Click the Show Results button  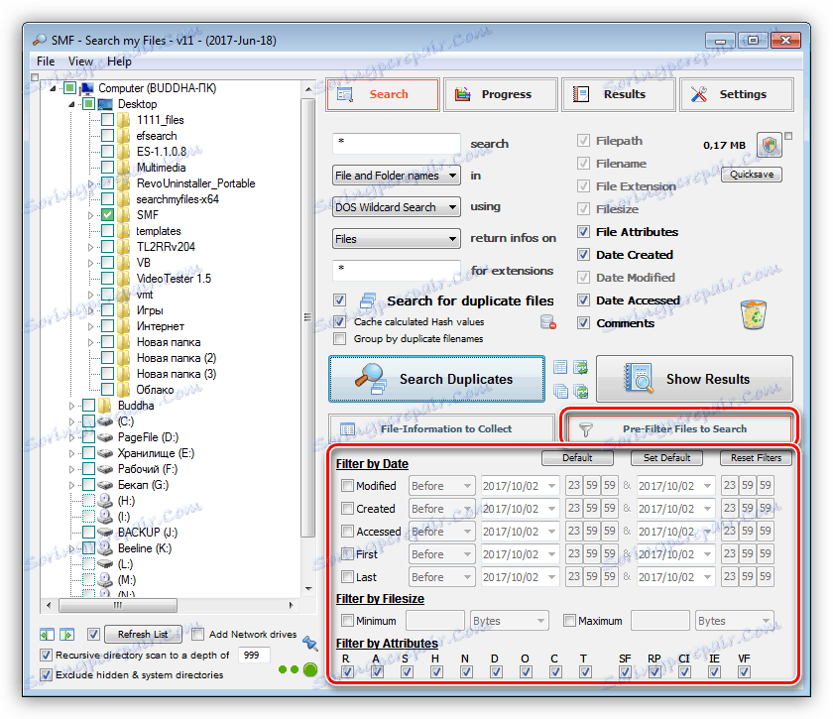[694, 379]
